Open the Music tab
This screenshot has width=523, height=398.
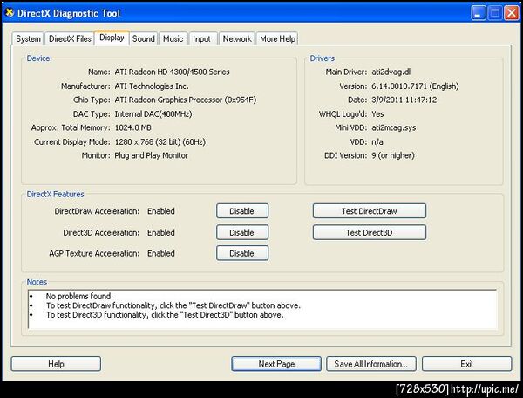173,38
